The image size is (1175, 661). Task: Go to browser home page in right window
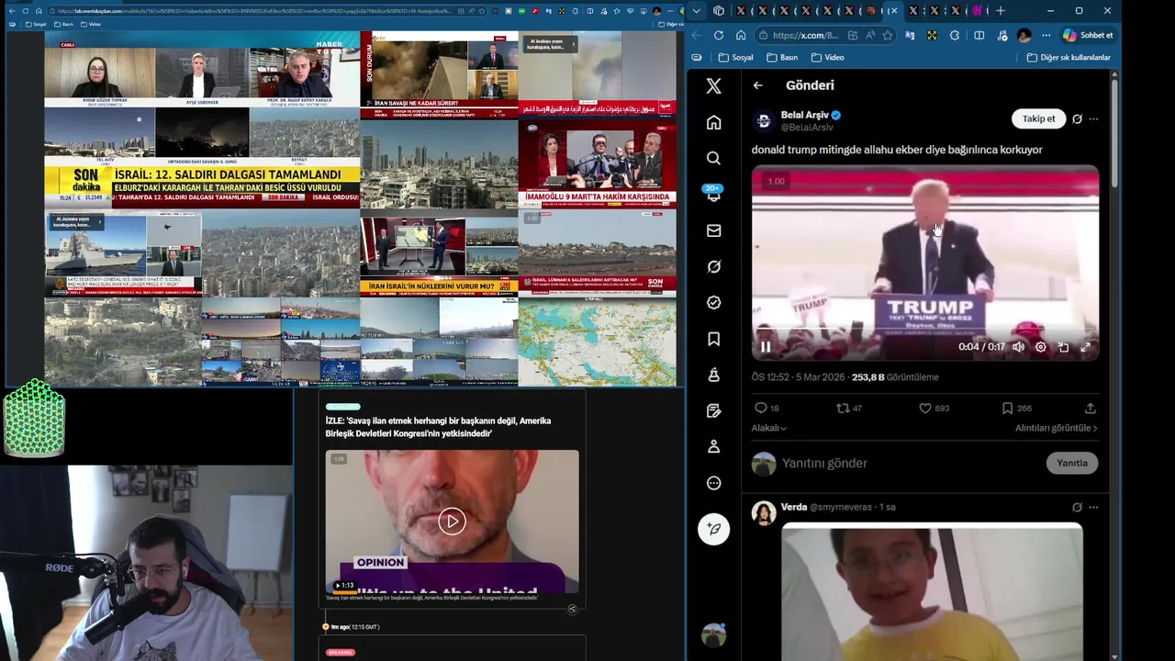[740, 35]
